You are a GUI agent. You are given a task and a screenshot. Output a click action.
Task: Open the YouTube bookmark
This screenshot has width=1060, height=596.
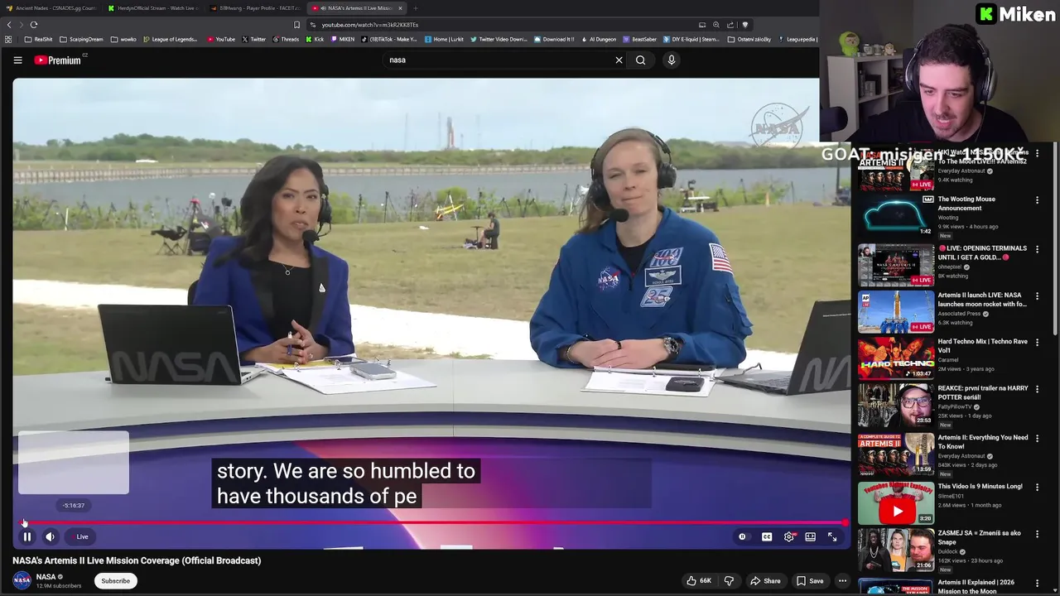pos(221,39)
